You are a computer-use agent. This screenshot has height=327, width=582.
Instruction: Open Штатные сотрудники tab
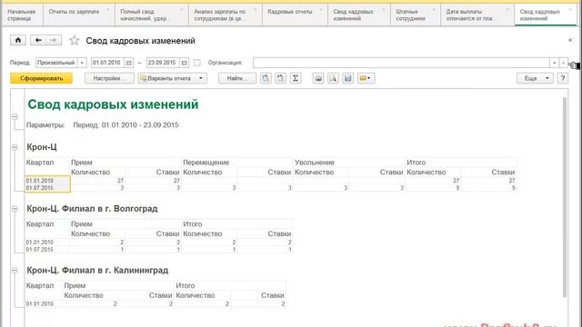pyautogui.click(x=415, y=15)
